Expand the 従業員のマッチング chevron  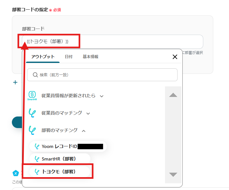point(88,113)
